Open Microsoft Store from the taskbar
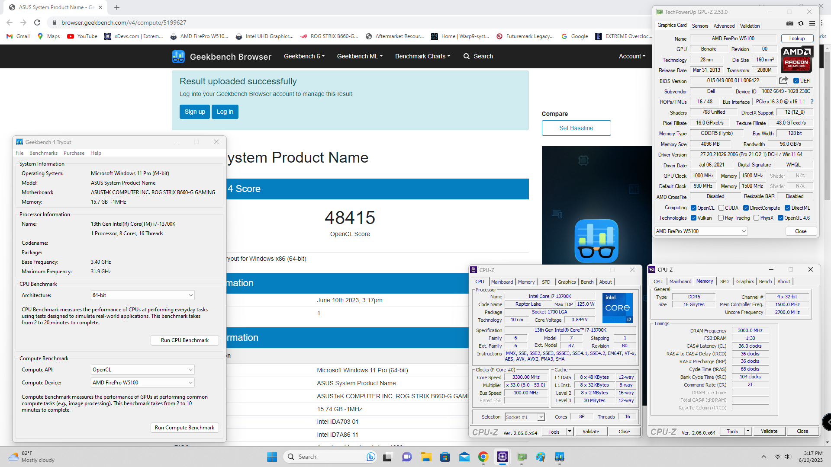831x467 pixels. [445, 457]
